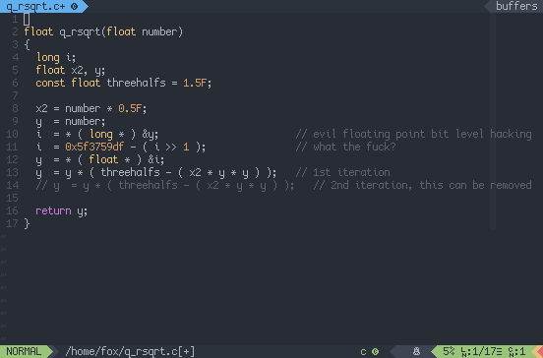This screenshot has width=543, height=358.
Task: Click the LN line icon in the status bar
Action: 463,352
